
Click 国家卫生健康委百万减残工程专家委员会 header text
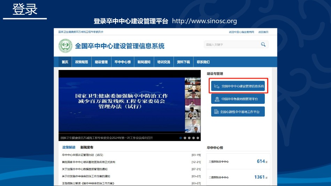(x=81, y=32)
